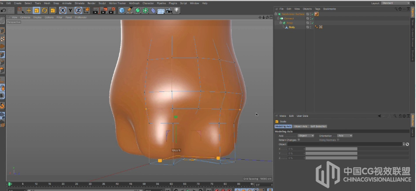The height and width of the screenshot is (191, 416).
Task: Open the Axis dropdown set to Object
Action: coord(306,136)
